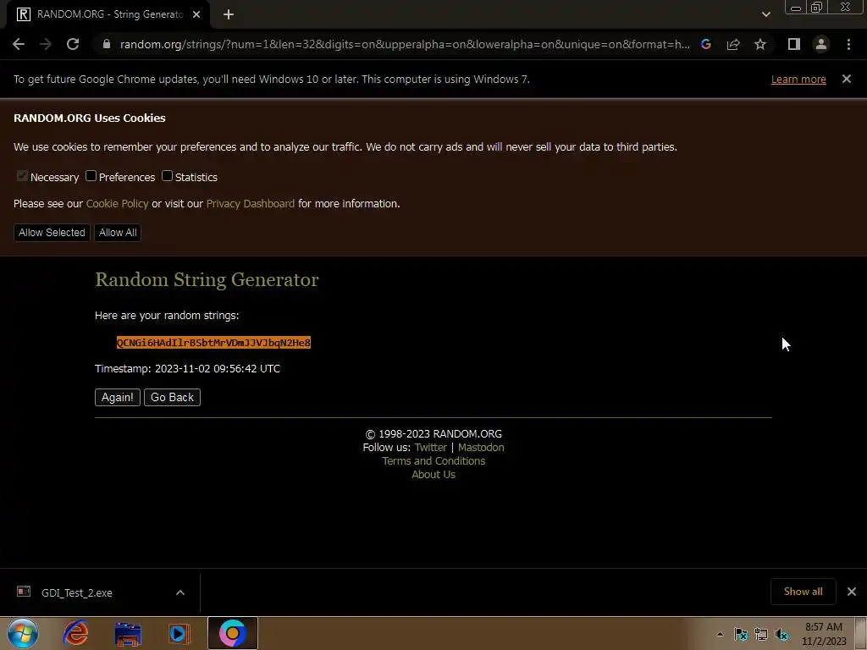The width and height of the screenshot is (867, 650).
Task: Open Windows Explorer from taskbar
Action: tap(128, 633)
